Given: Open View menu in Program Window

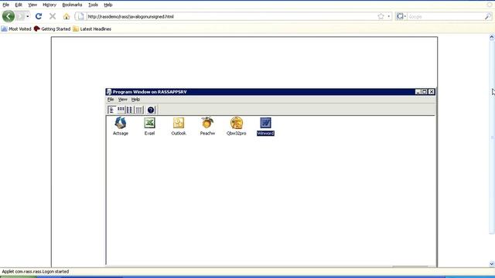Looking at the screenshot, I should pos(122,100).
